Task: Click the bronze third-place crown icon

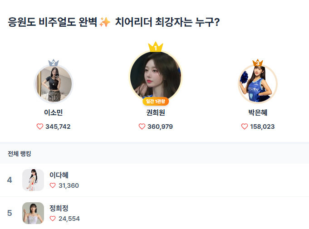Action: point(258,63)
